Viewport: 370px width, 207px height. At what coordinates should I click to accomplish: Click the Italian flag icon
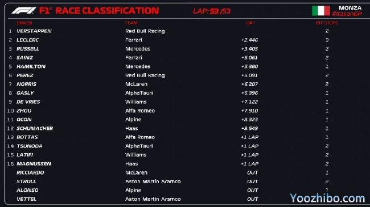pos(321,11)
